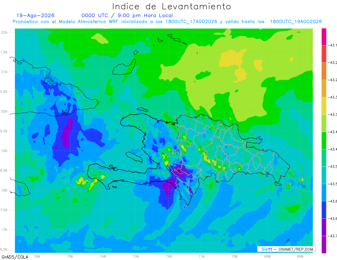The image size is (337, 260).
Task: Click the 'Pronóstico con el Modelo Atmosférico WRF' line
Action: coord(167,22)
